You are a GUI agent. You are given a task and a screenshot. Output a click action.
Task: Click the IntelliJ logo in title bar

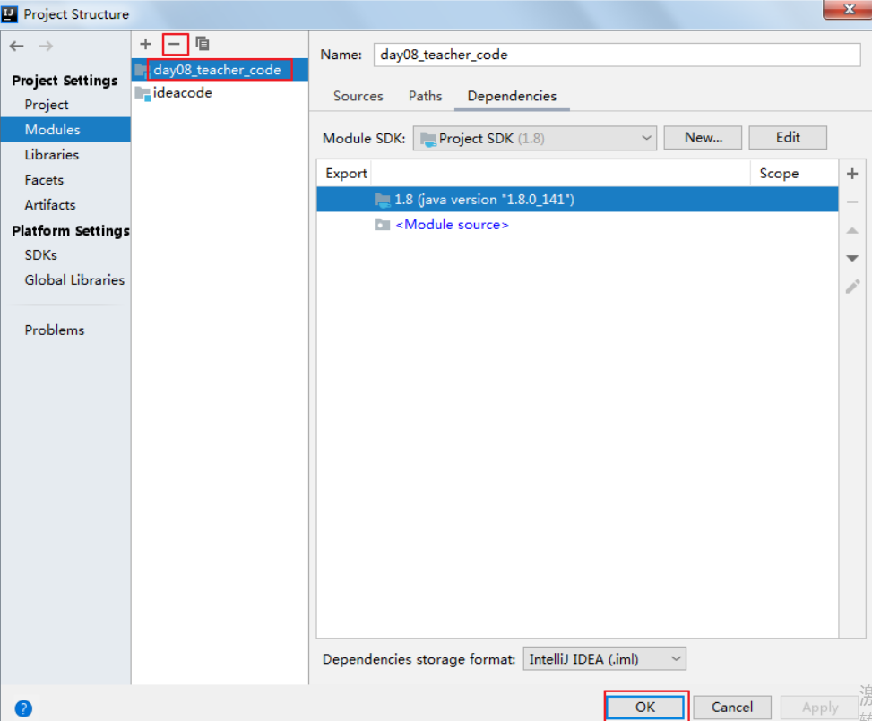(x=10, y=13)
